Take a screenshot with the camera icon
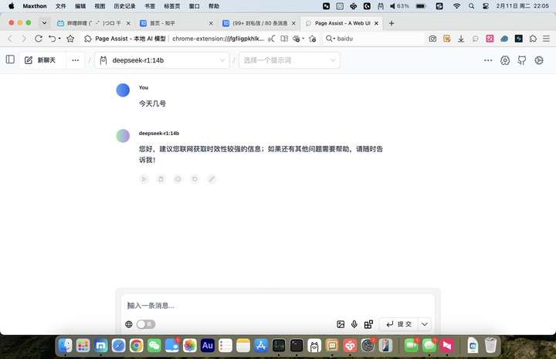 (432, 39)
